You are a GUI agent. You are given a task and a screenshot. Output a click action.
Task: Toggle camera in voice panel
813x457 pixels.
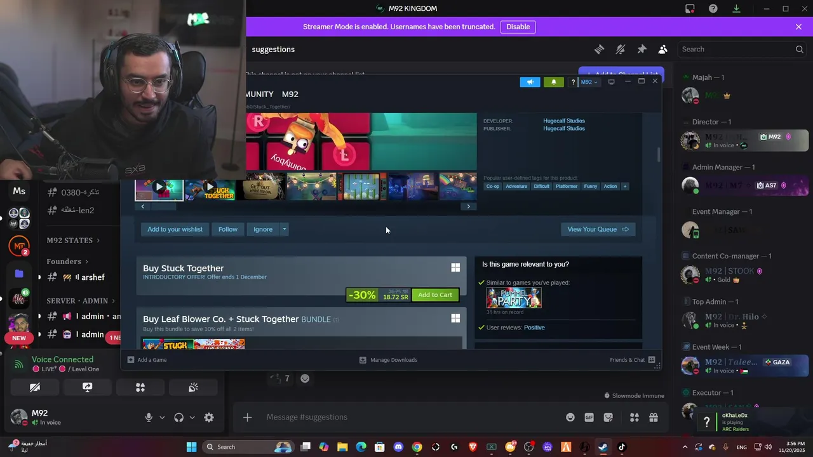pos(35,387)
